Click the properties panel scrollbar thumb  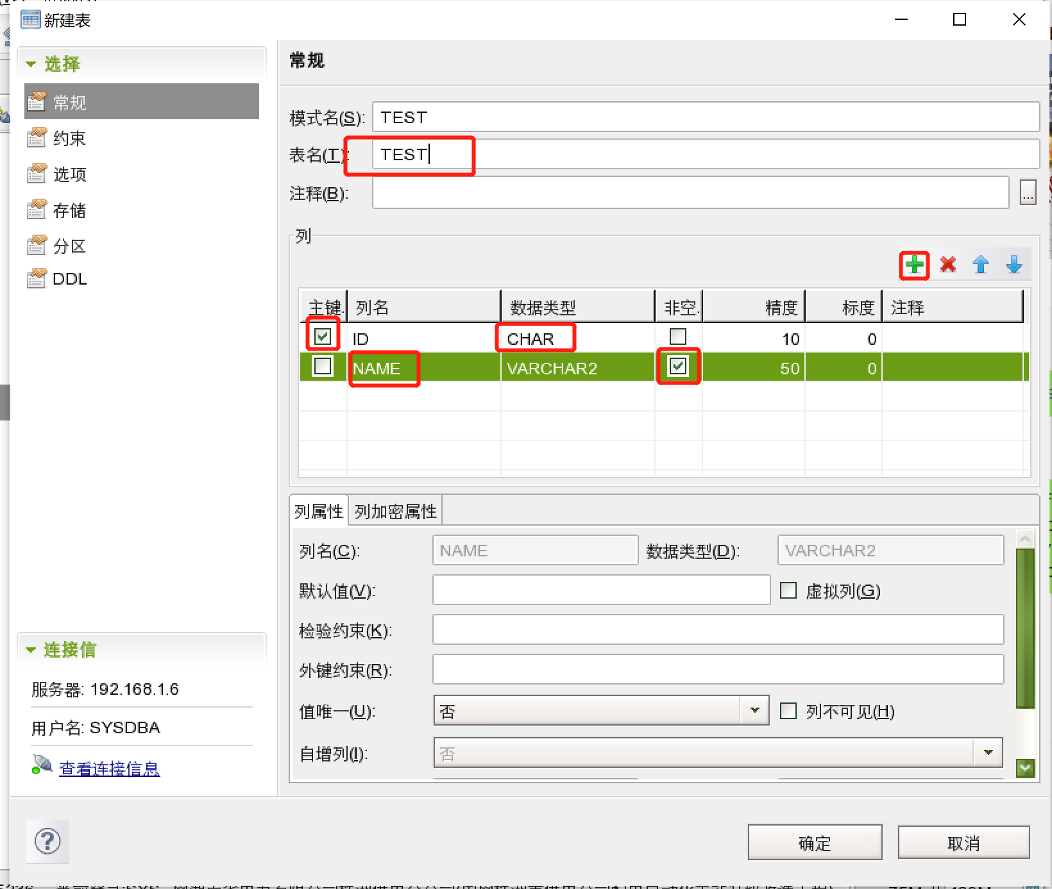(x=1025, y=628)
